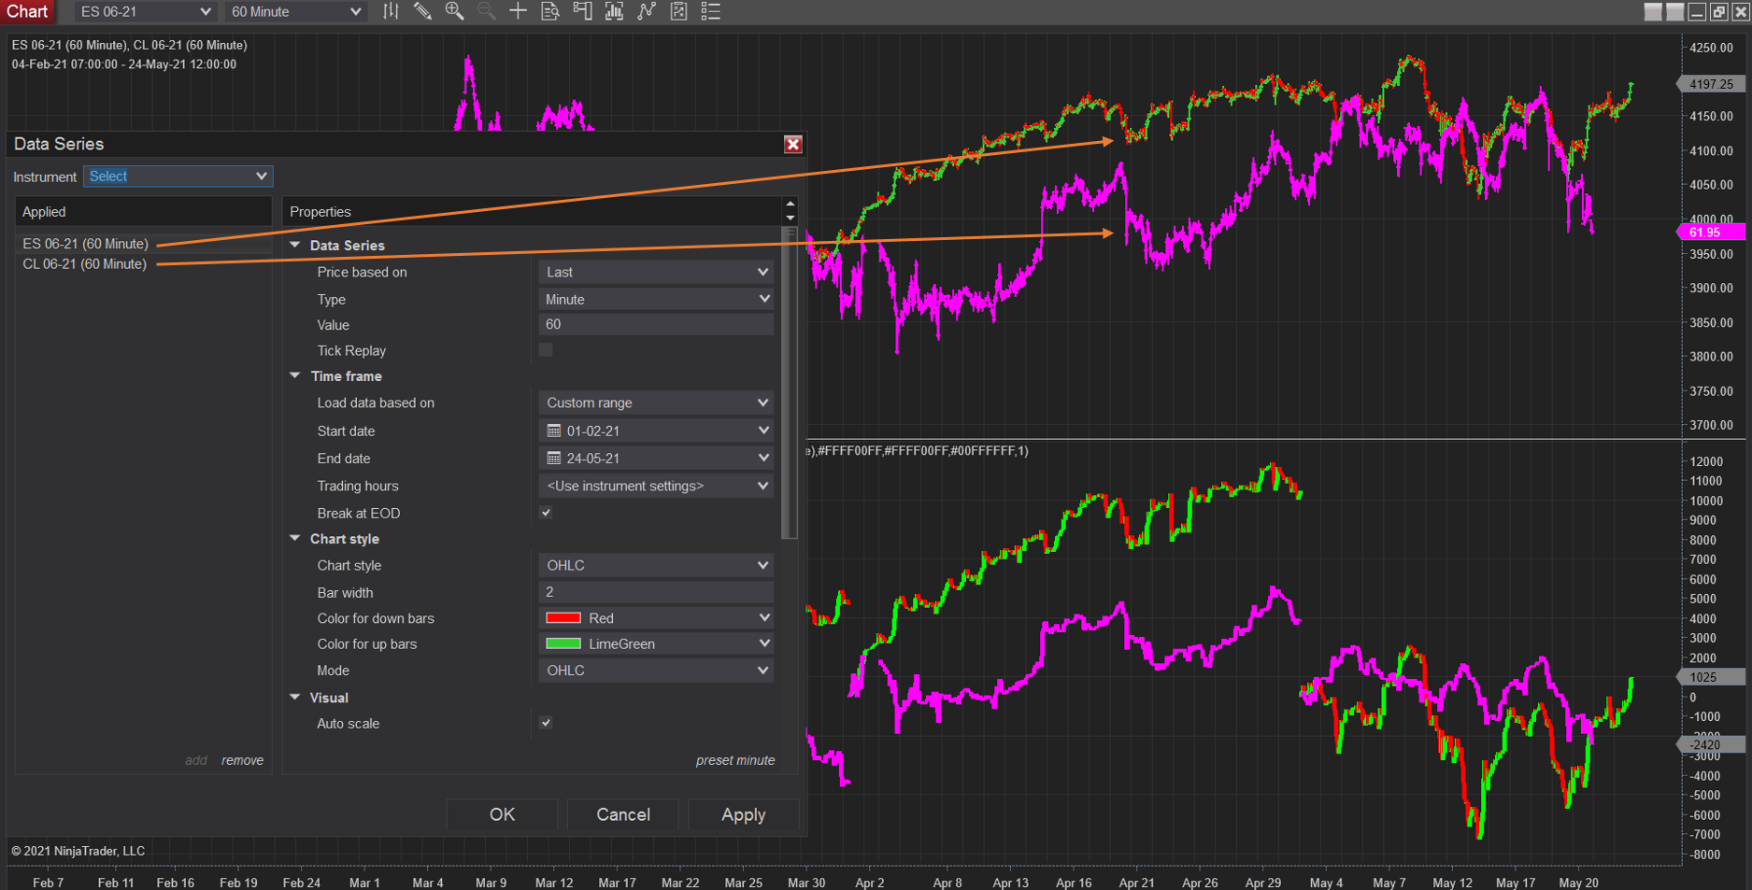Activate the Zoom In magnifier tool
This screenshot has width=1752, height=890.
(x=455, y=11)
